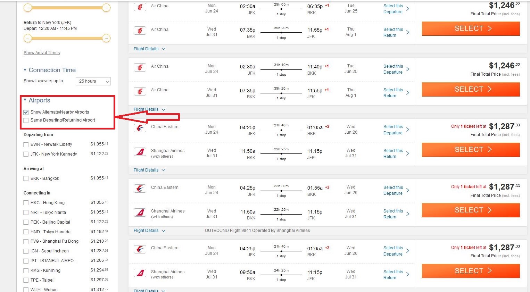Check the HKG - Hong Kong connecting filter
The width and height of the screenshot is (530, 292).
pyautogui.click(x=26, y=203)
